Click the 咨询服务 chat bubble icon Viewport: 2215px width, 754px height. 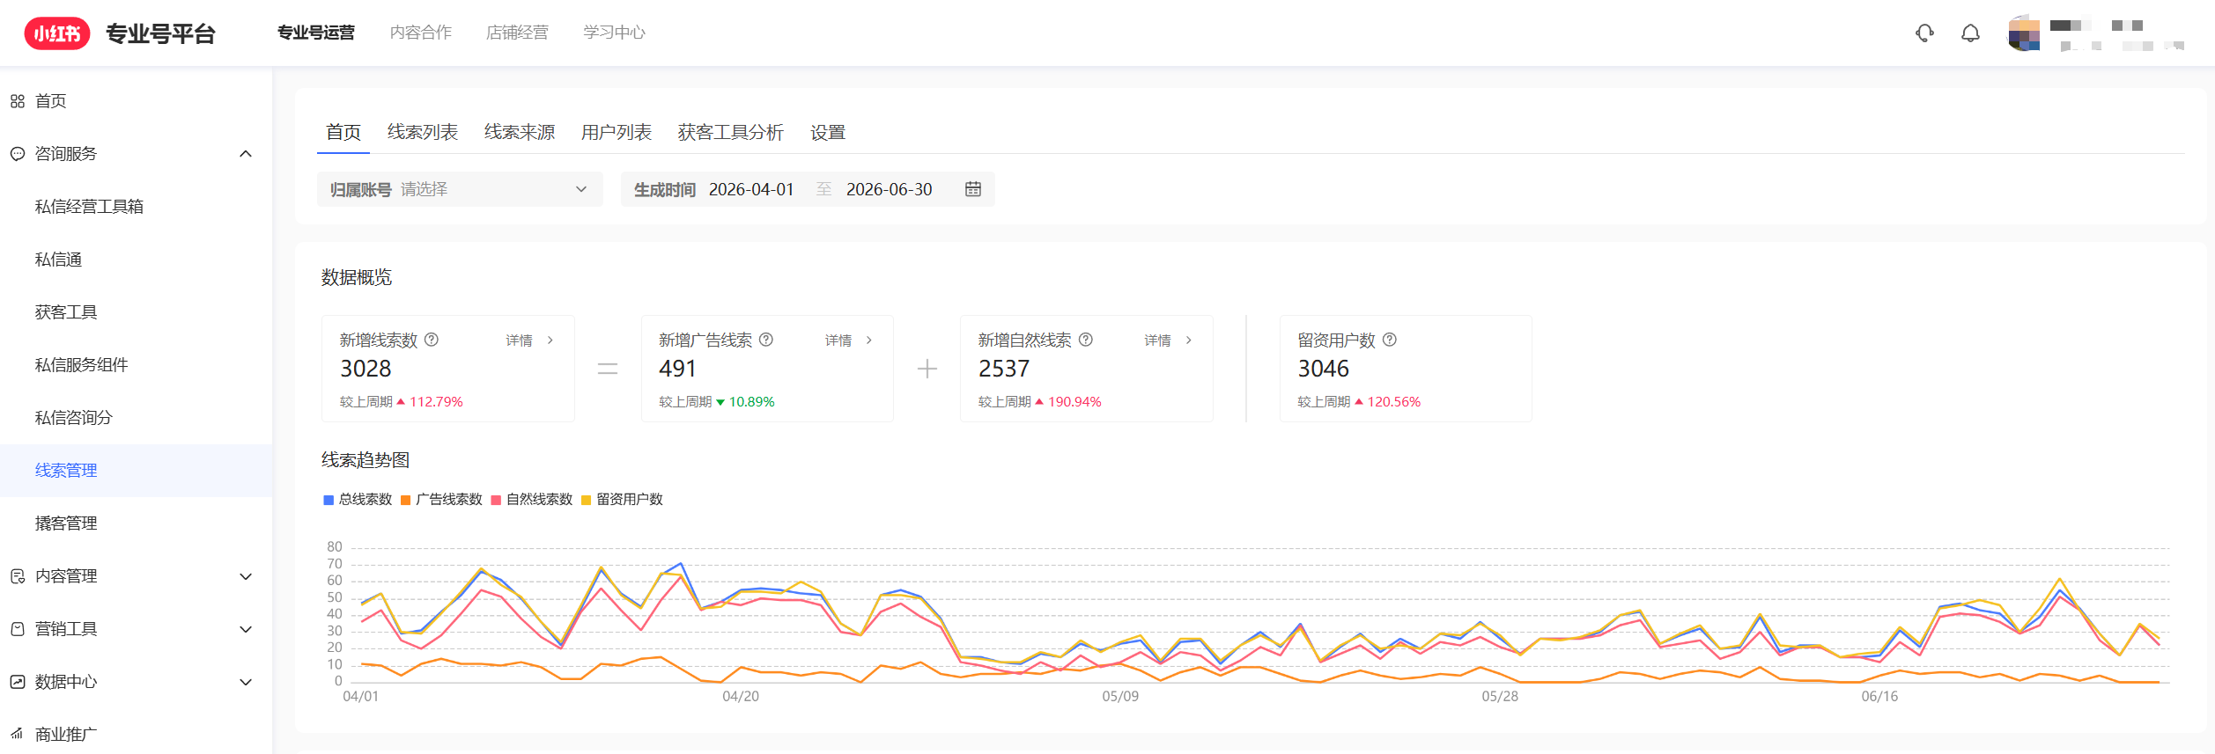[18, 154]
